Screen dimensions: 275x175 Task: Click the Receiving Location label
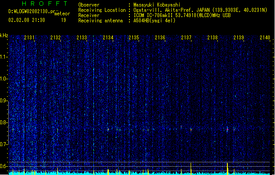(x=102, y=10)
